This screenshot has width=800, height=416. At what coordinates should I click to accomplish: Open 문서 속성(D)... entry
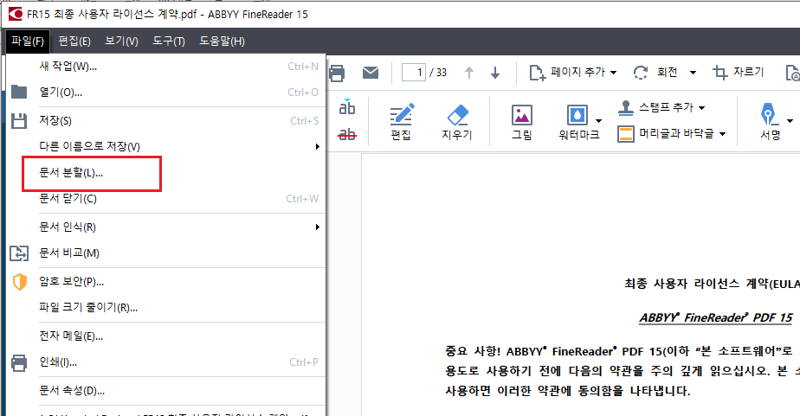[166, 391]
